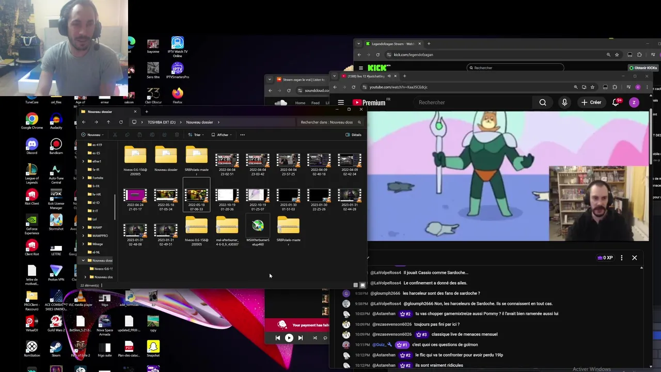Open IPTV Watch TV Online shortcut
The width and height of the screenshot is (661, 372).
coord(178,47)
